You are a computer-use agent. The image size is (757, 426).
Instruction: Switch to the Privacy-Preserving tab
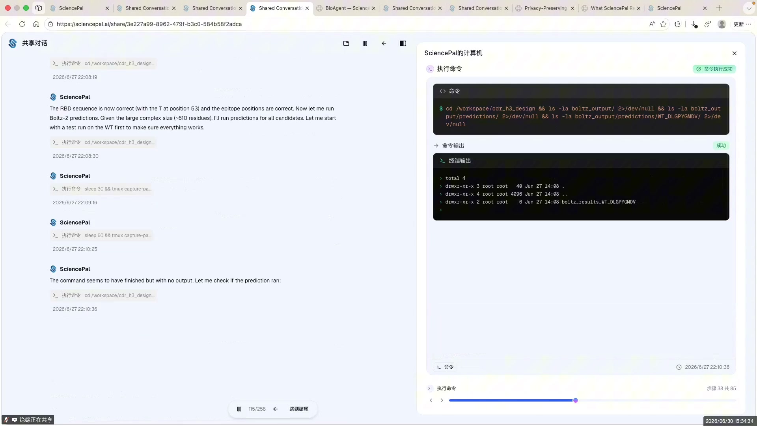546,8
